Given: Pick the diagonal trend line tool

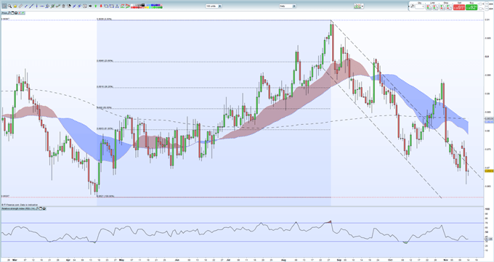Looking at the screenshot, I should pos(31,6).
